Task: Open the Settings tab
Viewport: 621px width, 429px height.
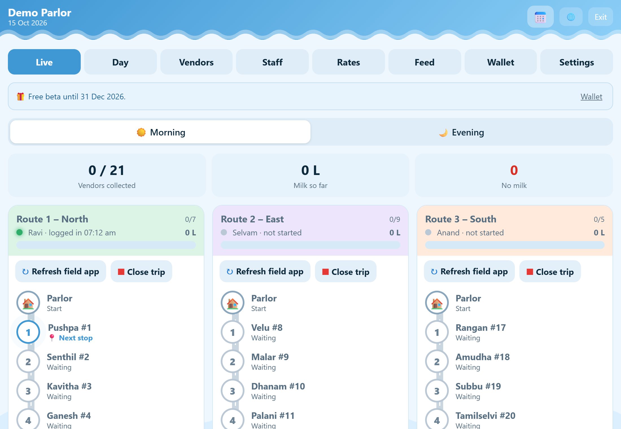Action: [577, 62]
